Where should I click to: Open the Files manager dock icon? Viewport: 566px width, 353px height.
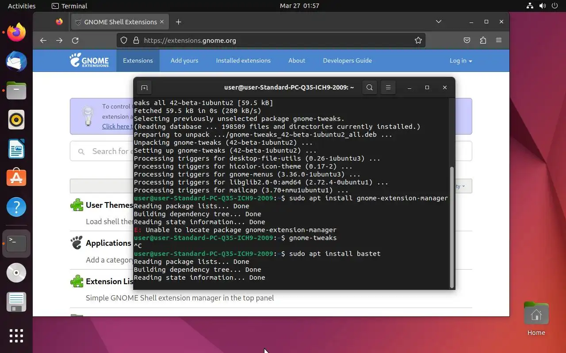(x=16, y=90)
